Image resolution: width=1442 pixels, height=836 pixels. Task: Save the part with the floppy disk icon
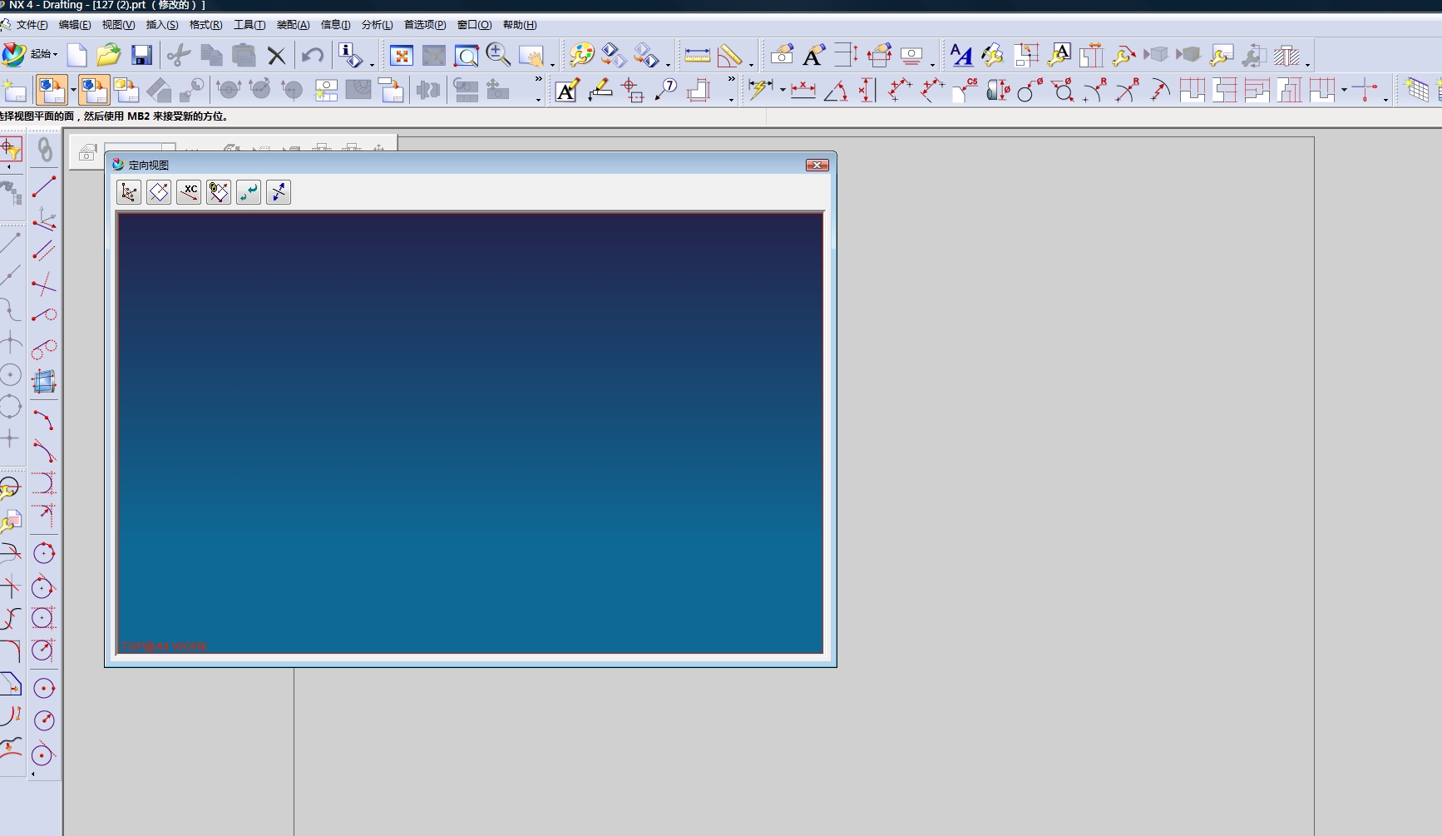coord(141,56)
